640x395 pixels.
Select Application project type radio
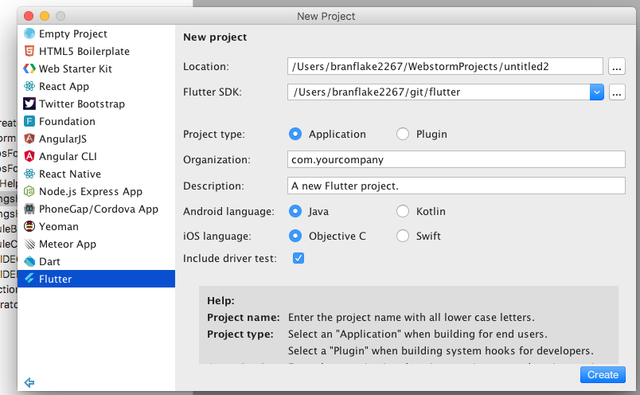pyautogui.click(x=295, y=134)
